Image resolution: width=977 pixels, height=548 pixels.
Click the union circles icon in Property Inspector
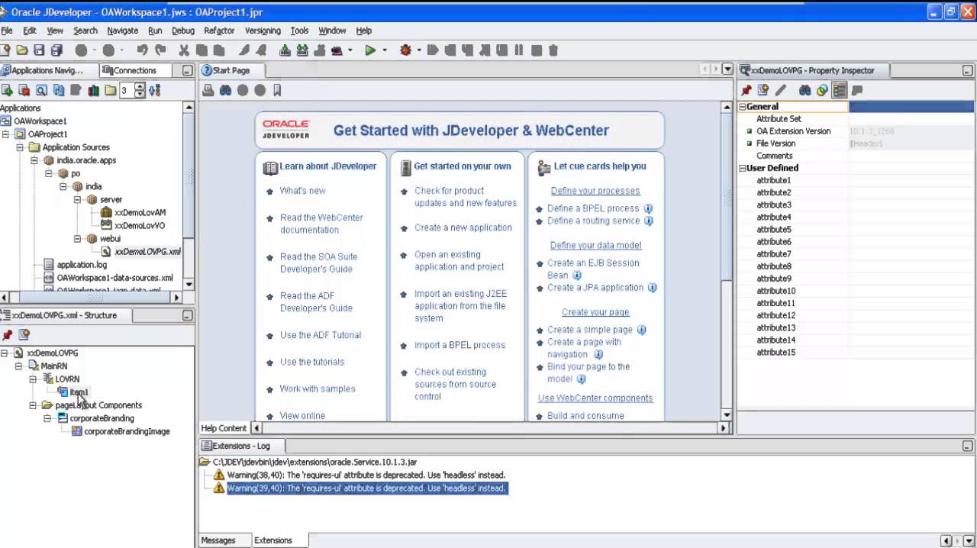[x=822, y=90]
